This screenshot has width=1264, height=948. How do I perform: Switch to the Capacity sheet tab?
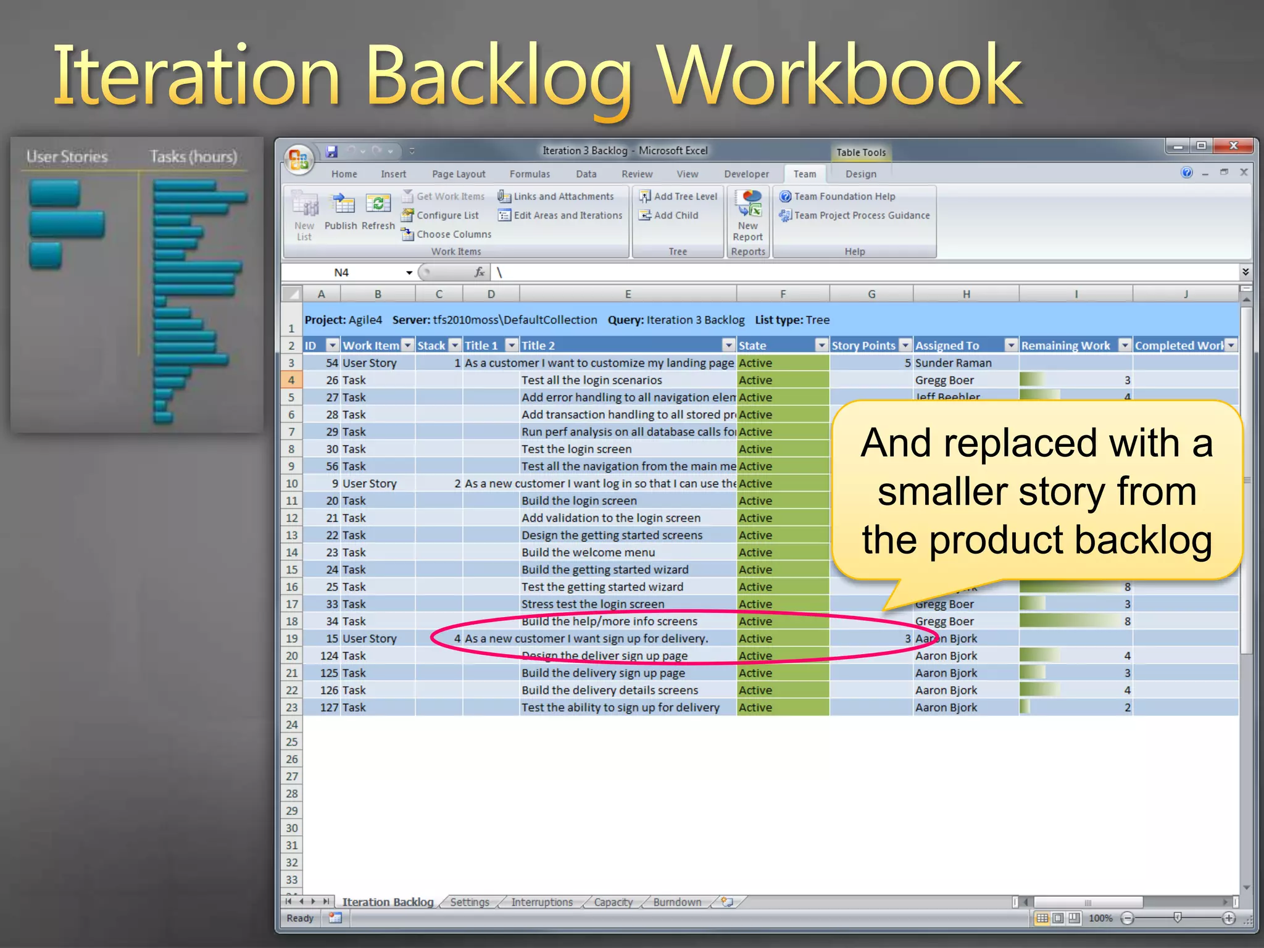[x=613, y=902]
